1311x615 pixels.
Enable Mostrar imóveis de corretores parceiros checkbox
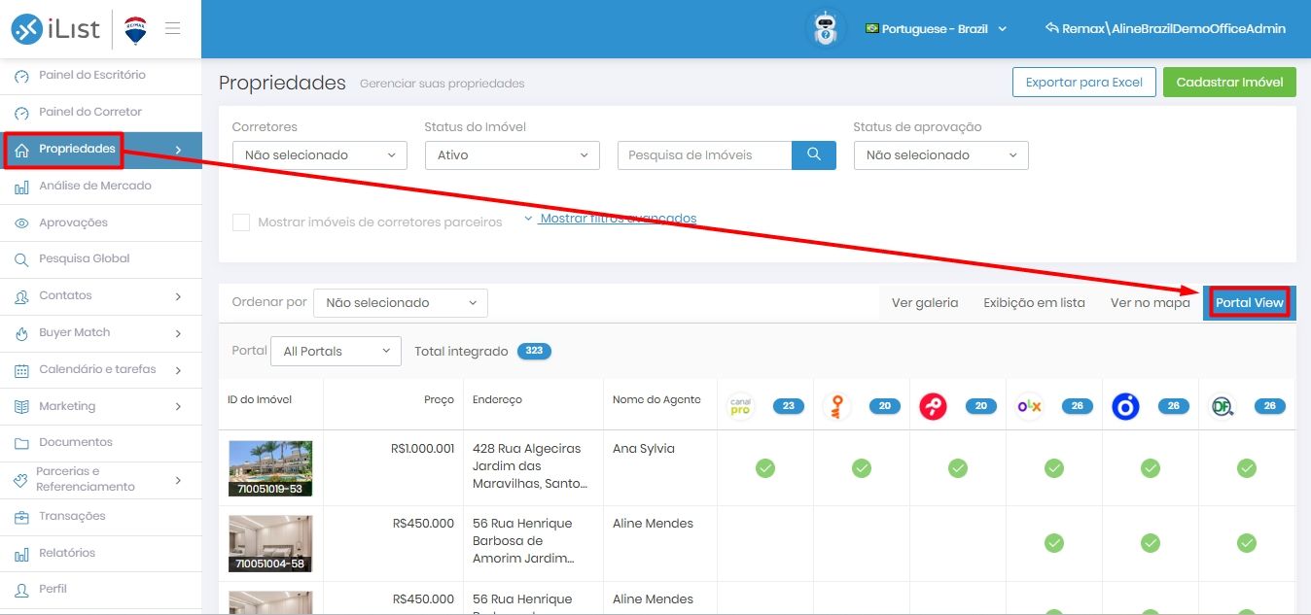(x=241, y=222)
